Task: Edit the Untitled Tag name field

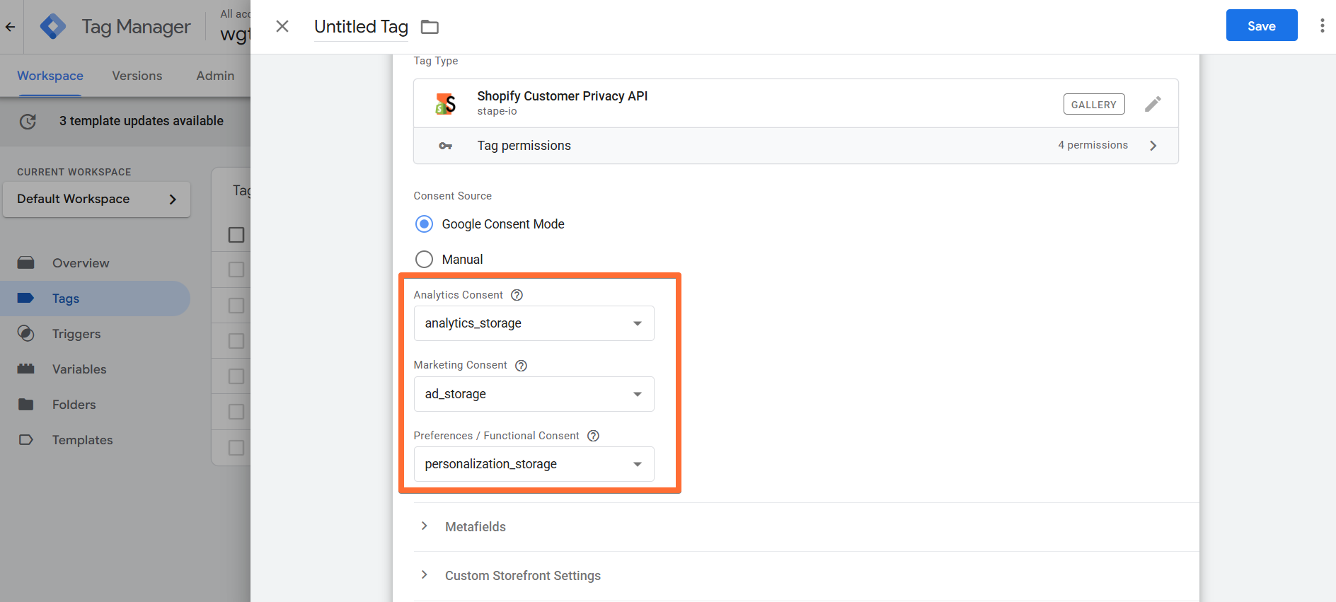Action: [x=361, y=27]
